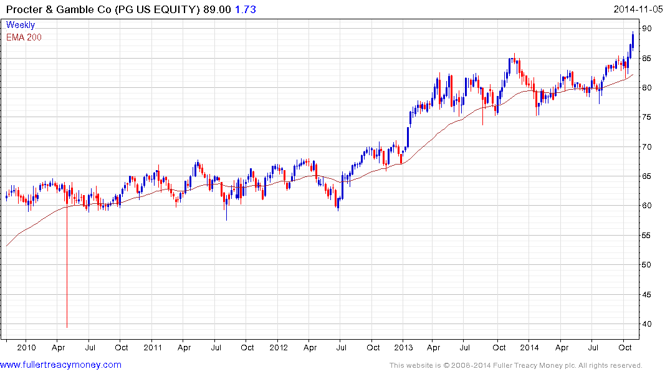Click the 40 price axis label
Screen dimensions: 670x374
click(x=647, y=324)
